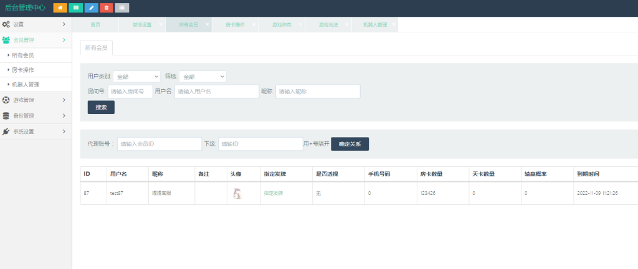Viewport: 638px width, 269px height.
Task: Switch to the 微信设置 tab
Action: point(141,25)
